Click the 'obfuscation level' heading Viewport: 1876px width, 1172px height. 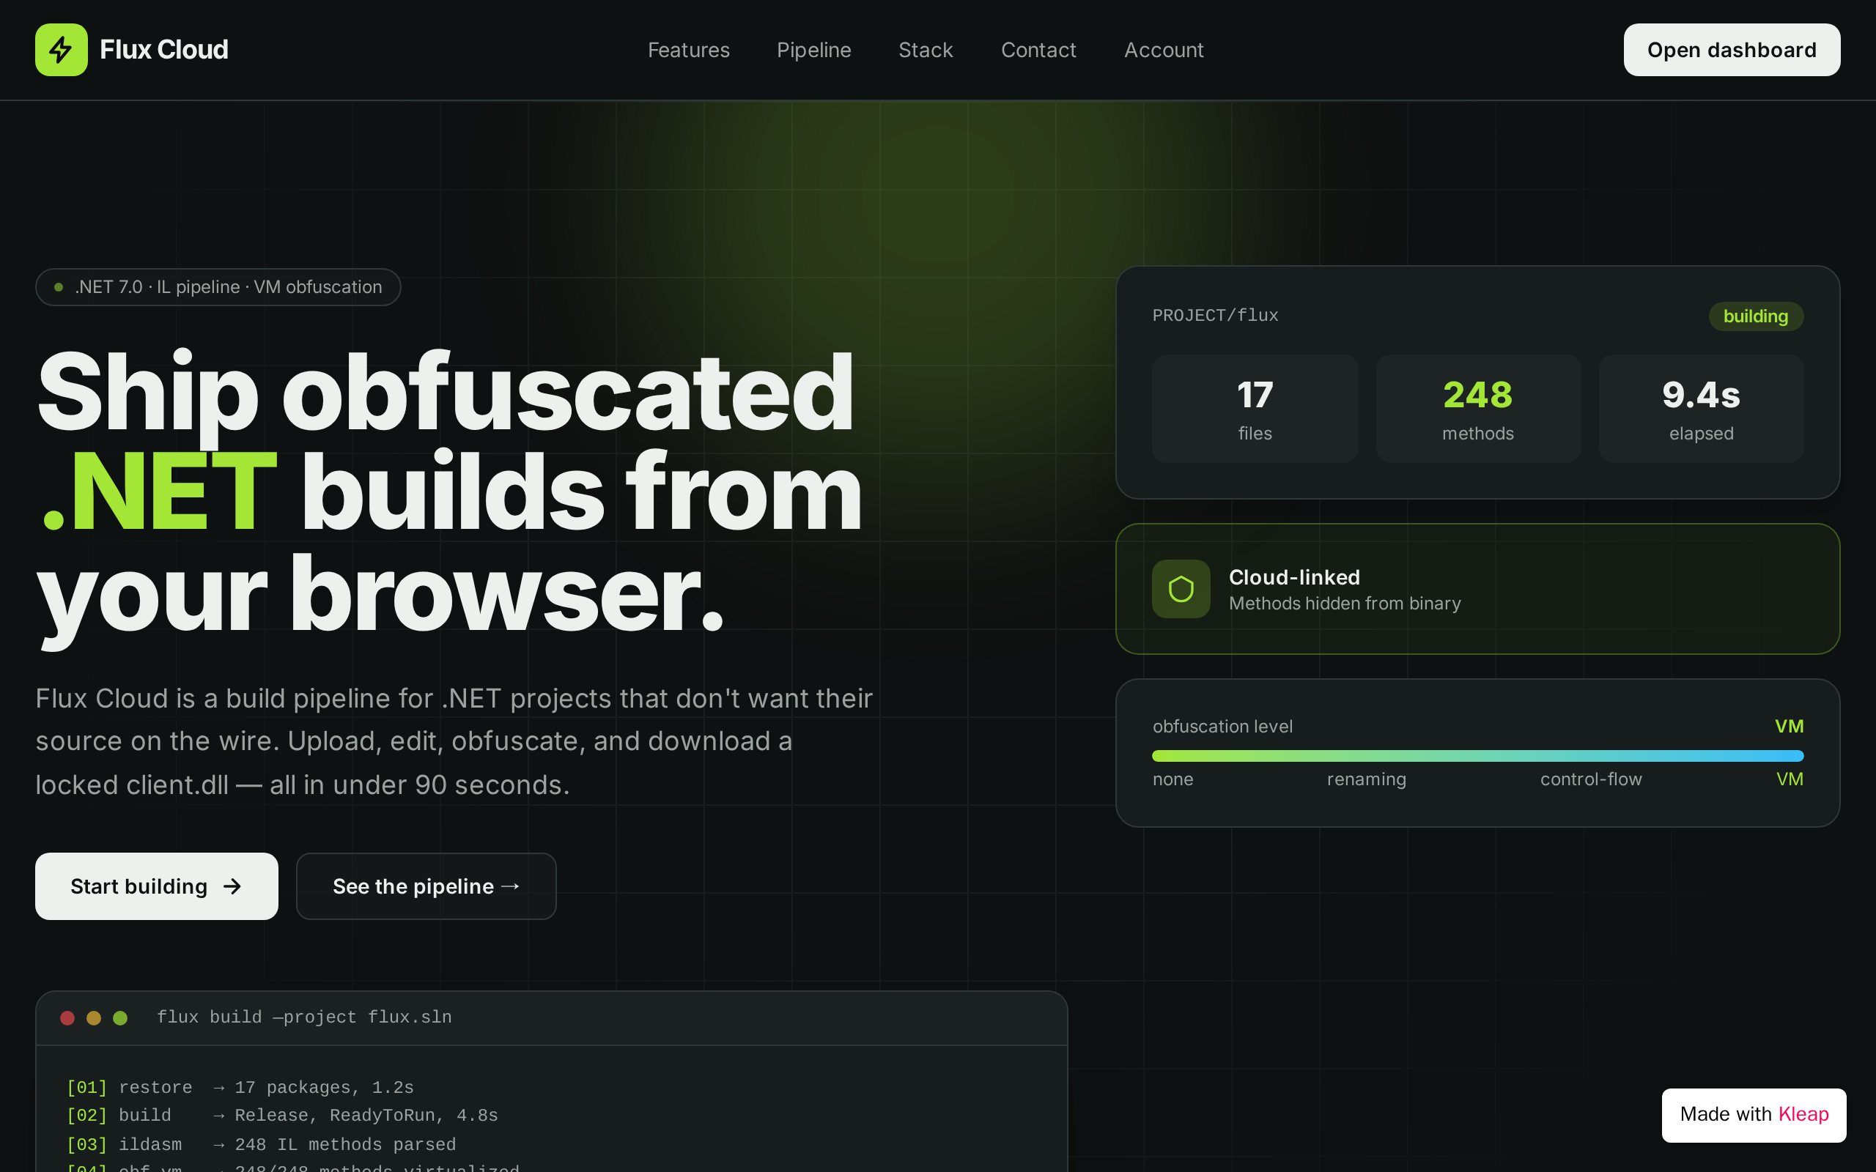tap(1222, 727)
